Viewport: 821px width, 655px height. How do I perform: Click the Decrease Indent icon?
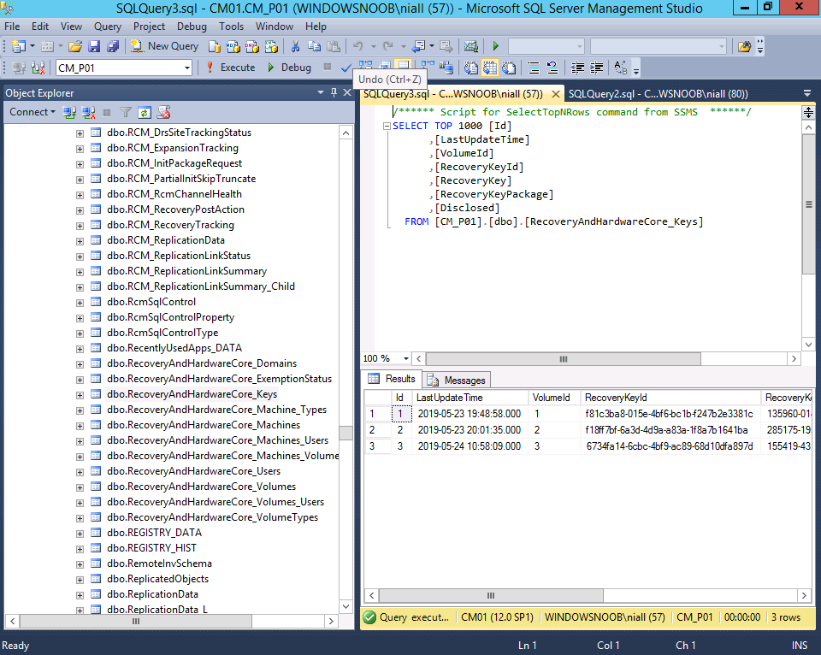point(577,68)
